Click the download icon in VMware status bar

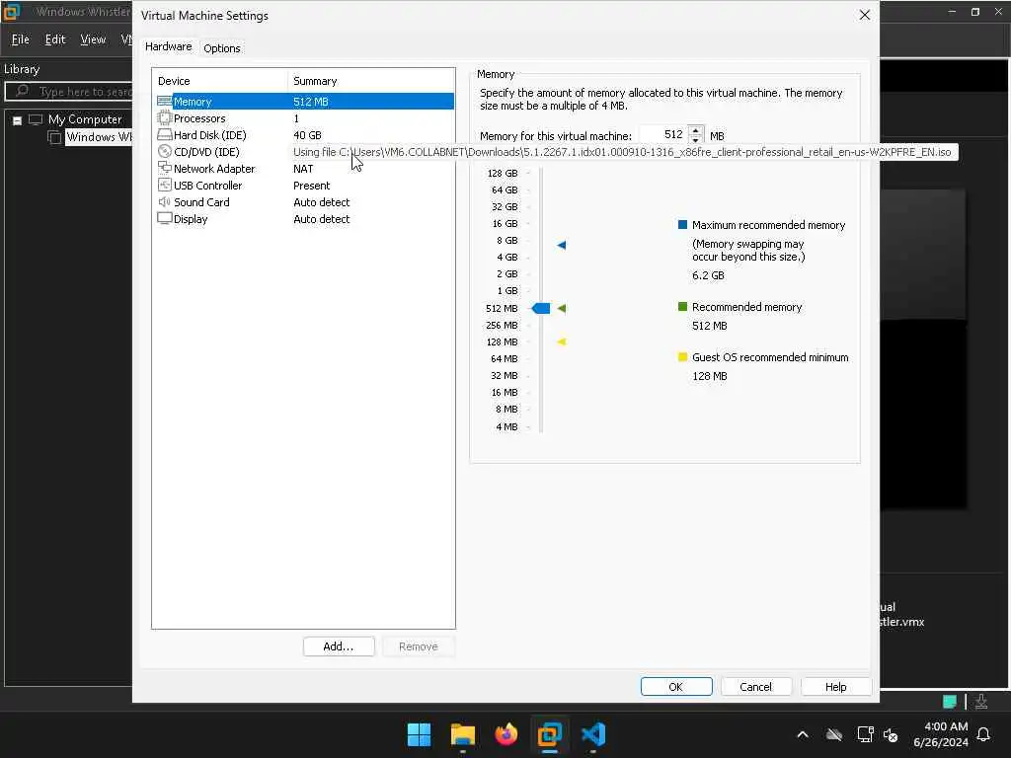coord(981,702)
